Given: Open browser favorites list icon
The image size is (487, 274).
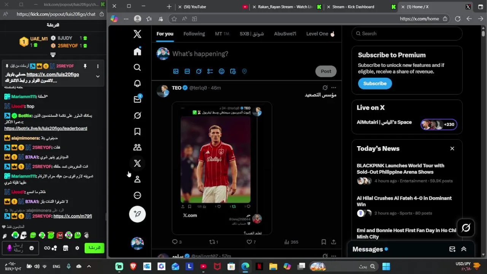Looking at the screenshot, I should (x=149, y=19).
